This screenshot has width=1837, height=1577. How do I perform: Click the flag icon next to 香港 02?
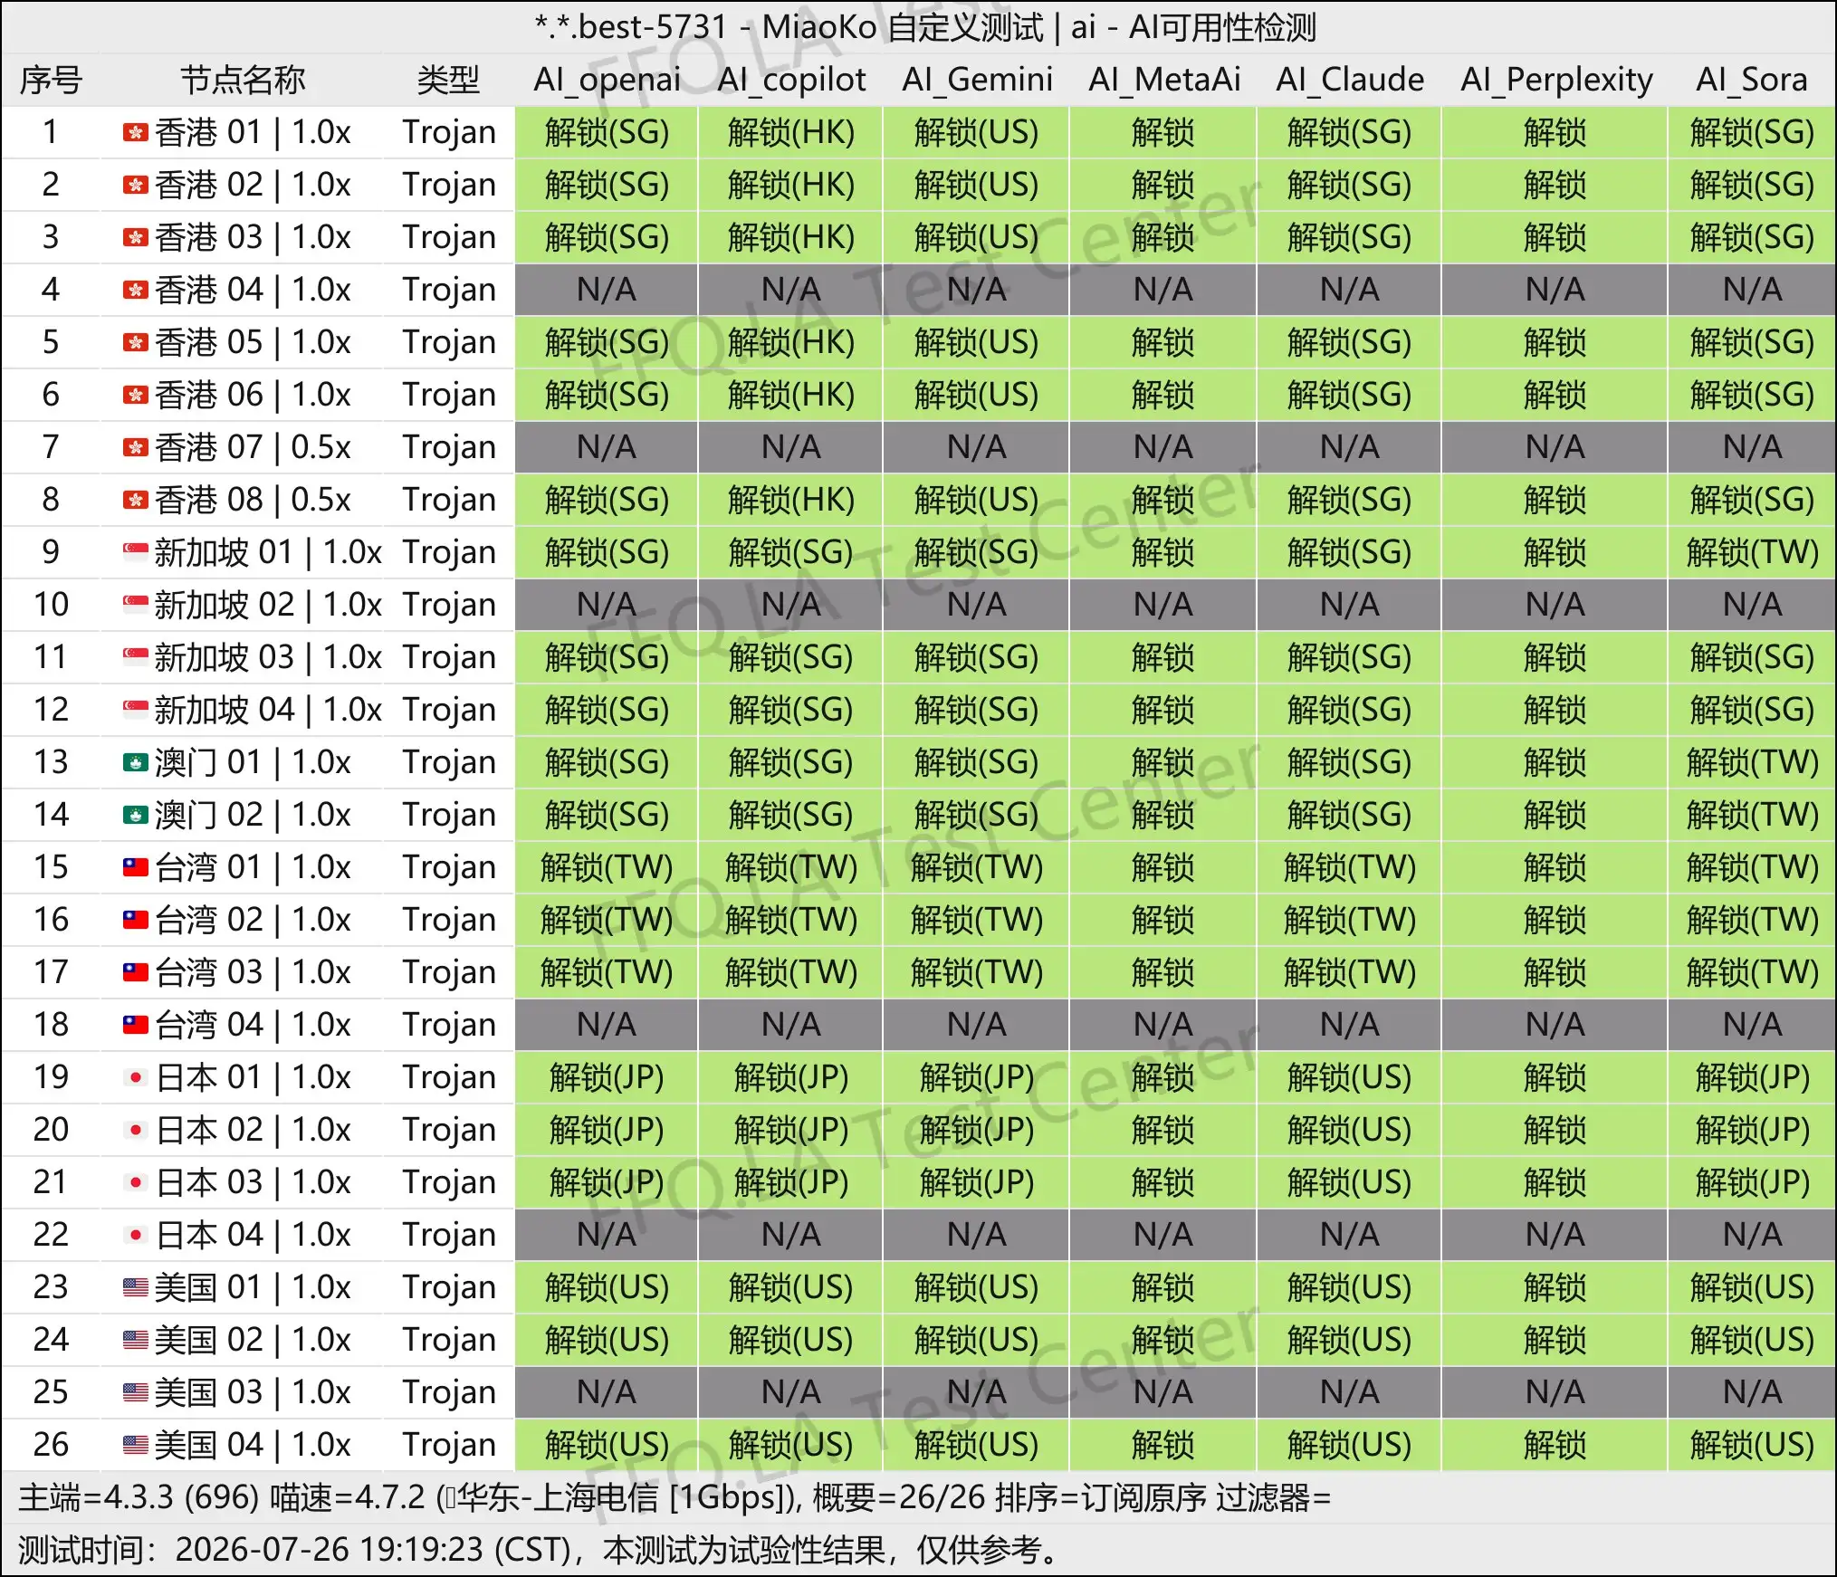click(135, 186)
